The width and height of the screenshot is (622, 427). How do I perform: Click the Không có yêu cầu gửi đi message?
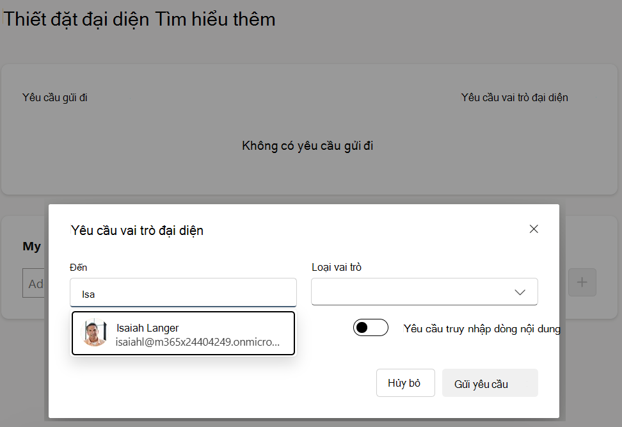click(x=307, y=145)
